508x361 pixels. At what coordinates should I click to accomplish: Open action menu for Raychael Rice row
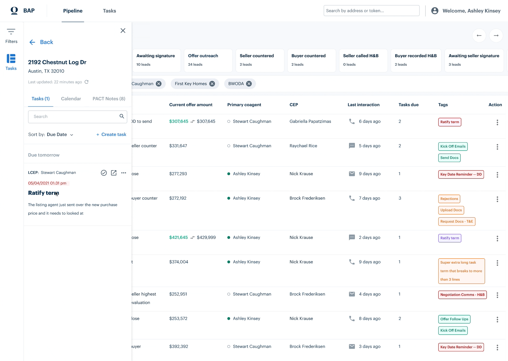tap(497, 147)
